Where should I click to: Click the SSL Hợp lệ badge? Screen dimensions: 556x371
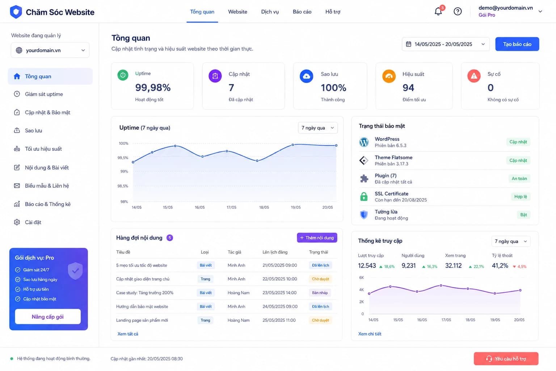pyautogui.click(x=521, y=197)
